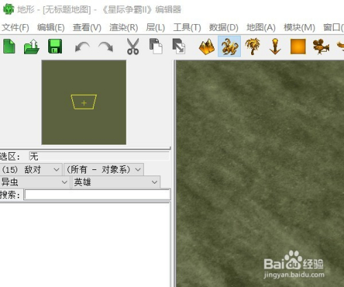
Task: Select the Units layer creature icon
Action: tap(229, 46)
